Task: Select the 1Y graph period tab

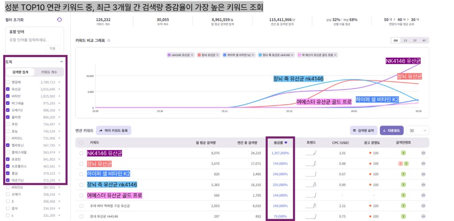Action: point(405,40)
